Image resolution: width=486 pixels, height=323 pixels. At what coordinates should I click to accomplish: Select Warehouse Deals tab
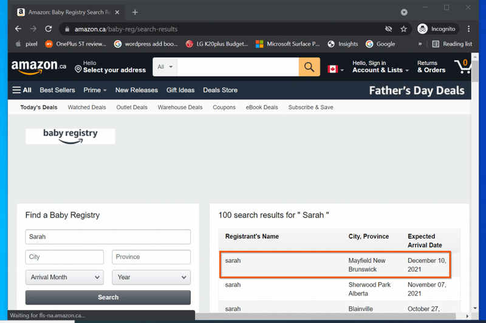tap(180, 107)
